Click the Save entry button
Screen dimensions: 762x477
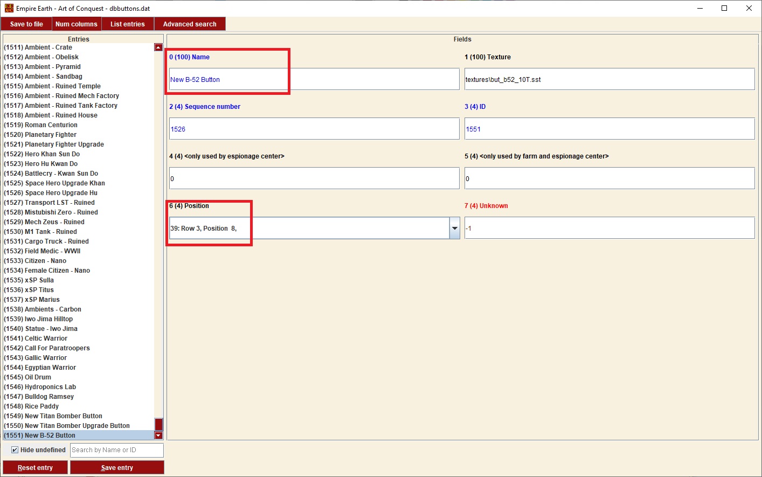click(x=117, y=467)
